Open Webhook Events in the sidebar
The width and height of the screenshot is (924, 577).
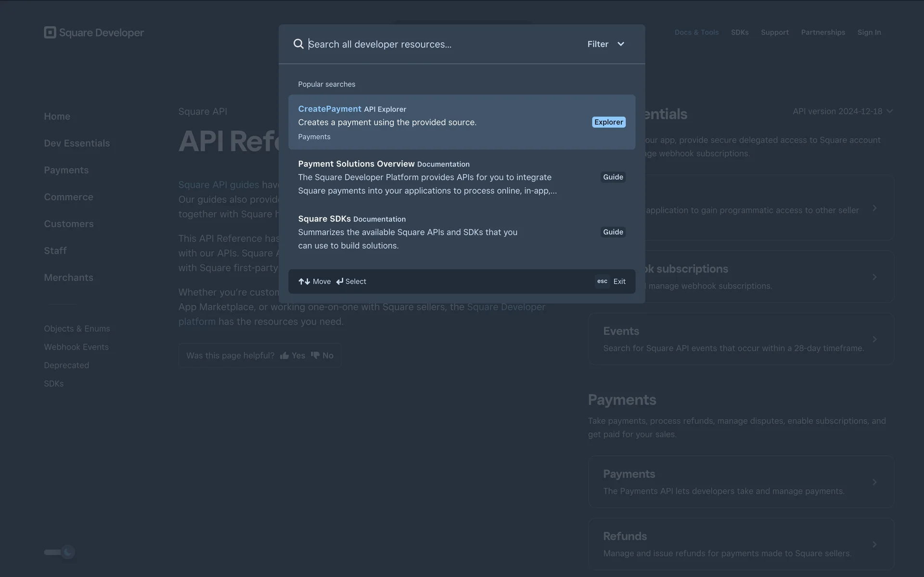point(76,347)
